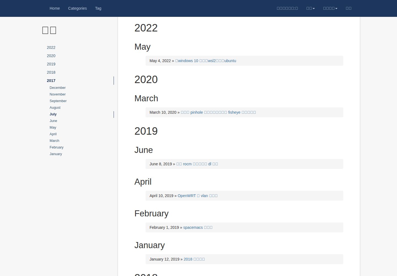Click the date text "April 10, 2019"

coord(162,196)
